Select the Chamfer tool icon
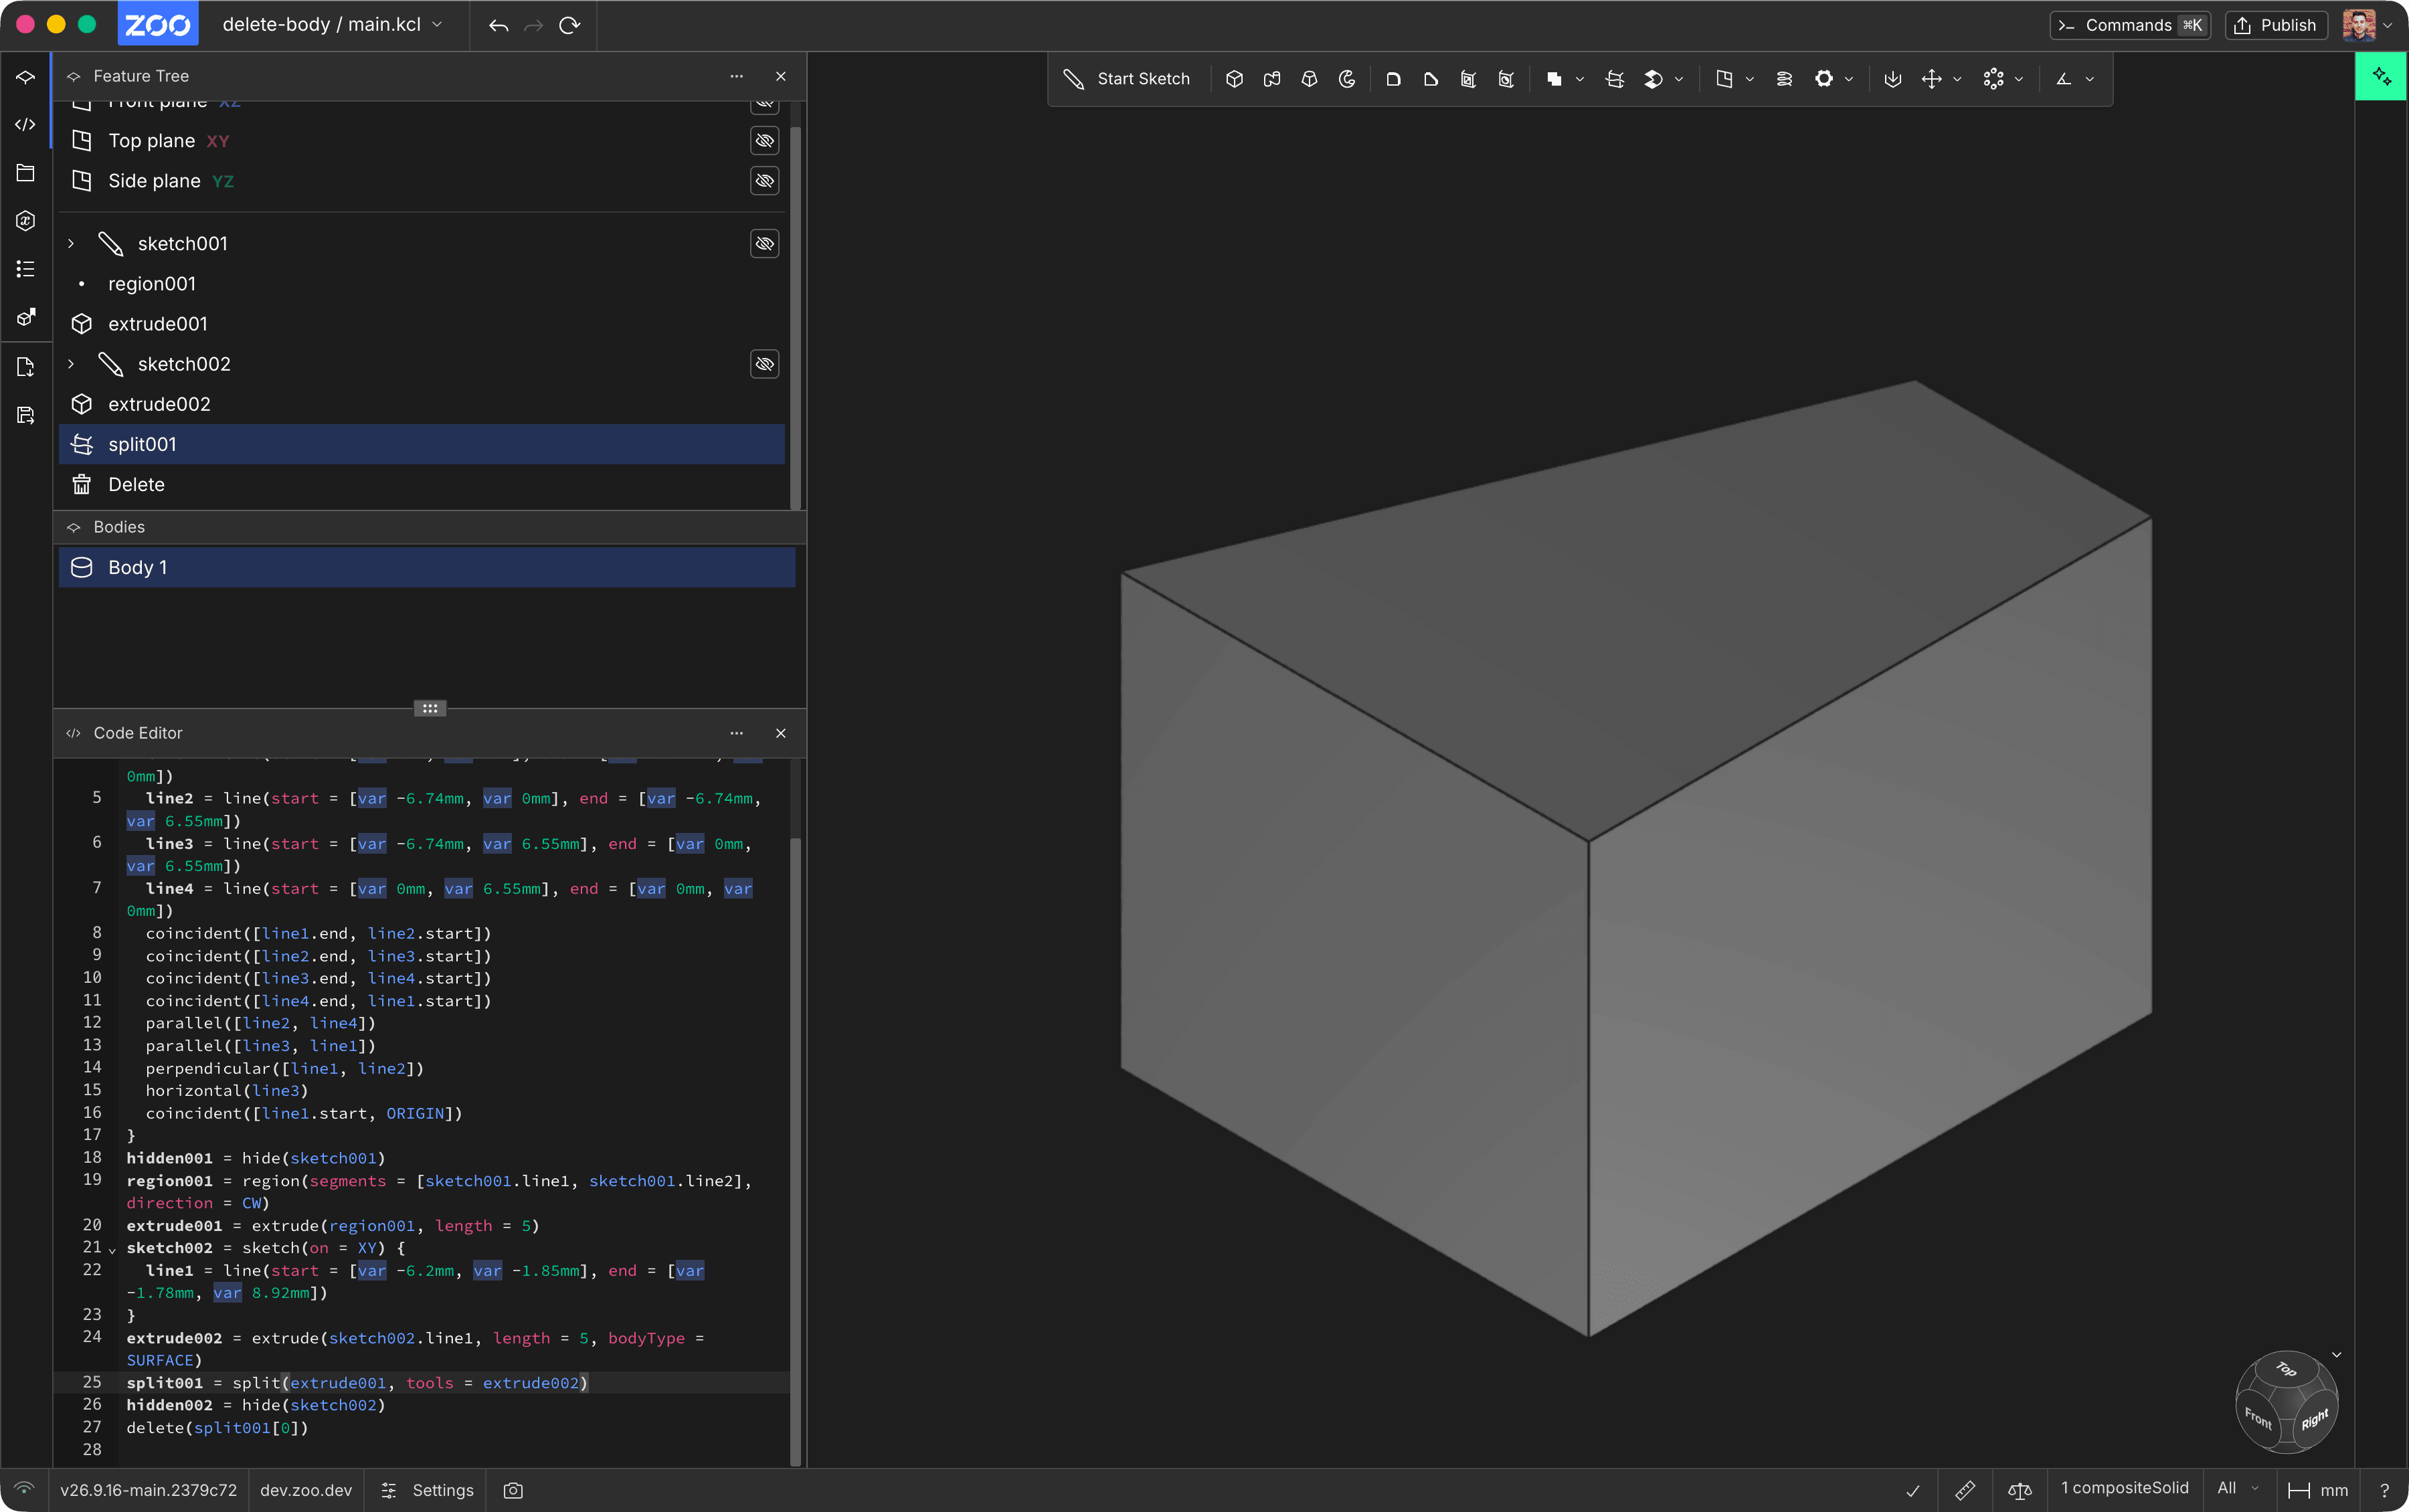This screenshot has height=1512, width=2409. (x=1431, y=79)
